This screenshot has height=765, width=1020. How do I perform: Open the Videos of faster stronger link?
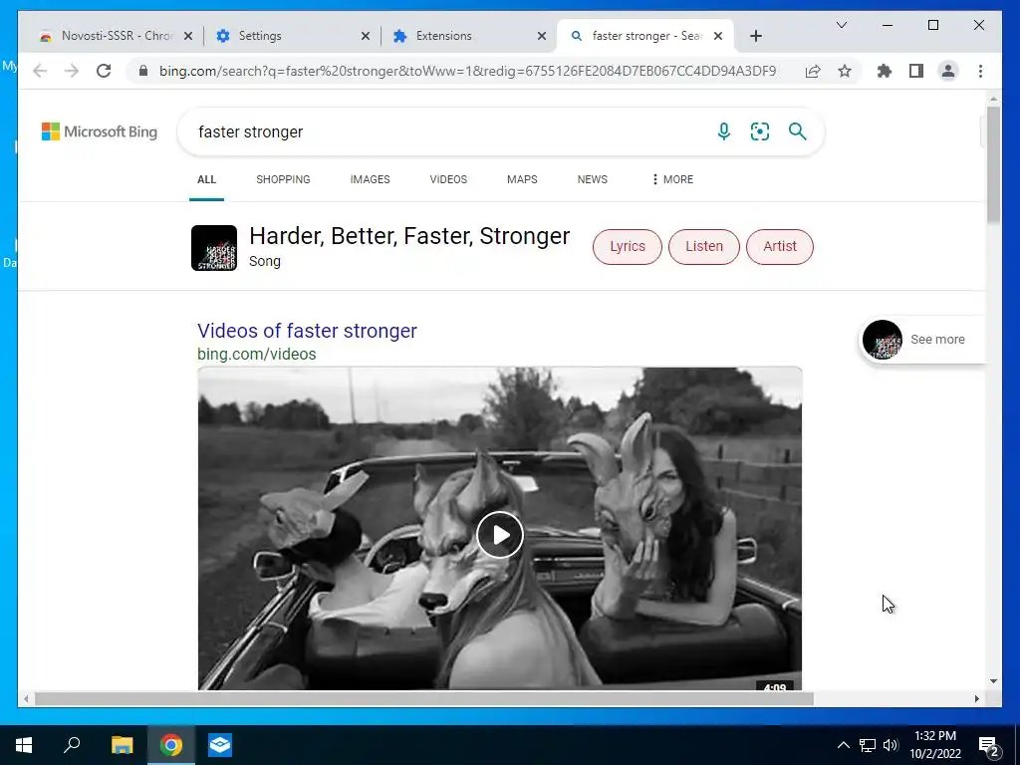coord(307,331)
